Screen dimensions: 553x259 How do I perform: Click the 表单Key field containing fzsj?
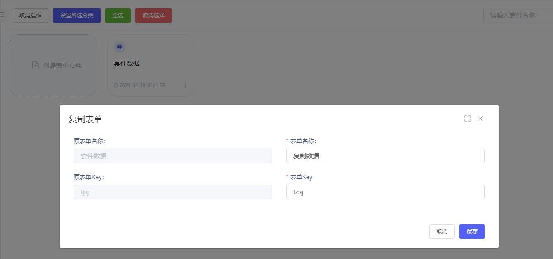pos(385,192)
